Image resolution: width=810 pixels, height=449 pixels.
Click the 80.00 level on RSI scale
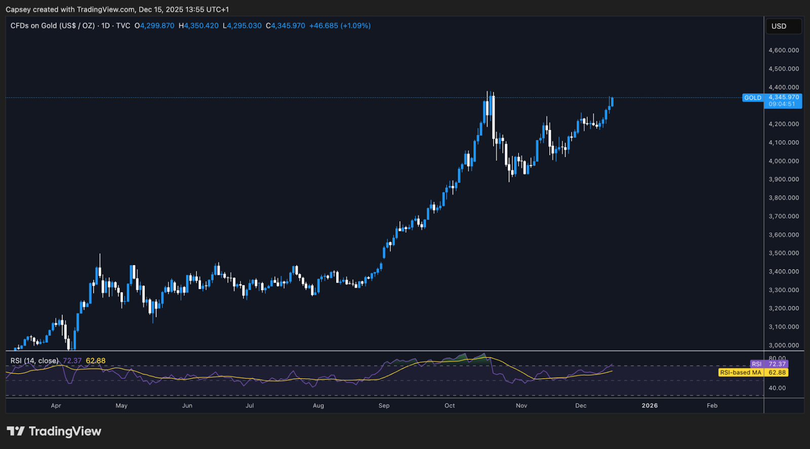[777, 358]
